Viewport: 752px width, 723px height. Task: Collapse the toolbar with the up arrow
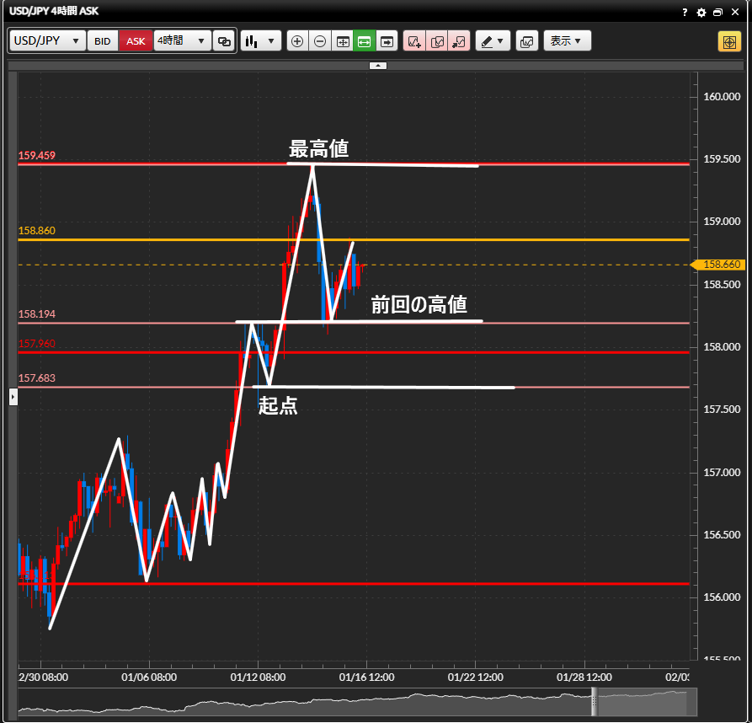point(378,65)
